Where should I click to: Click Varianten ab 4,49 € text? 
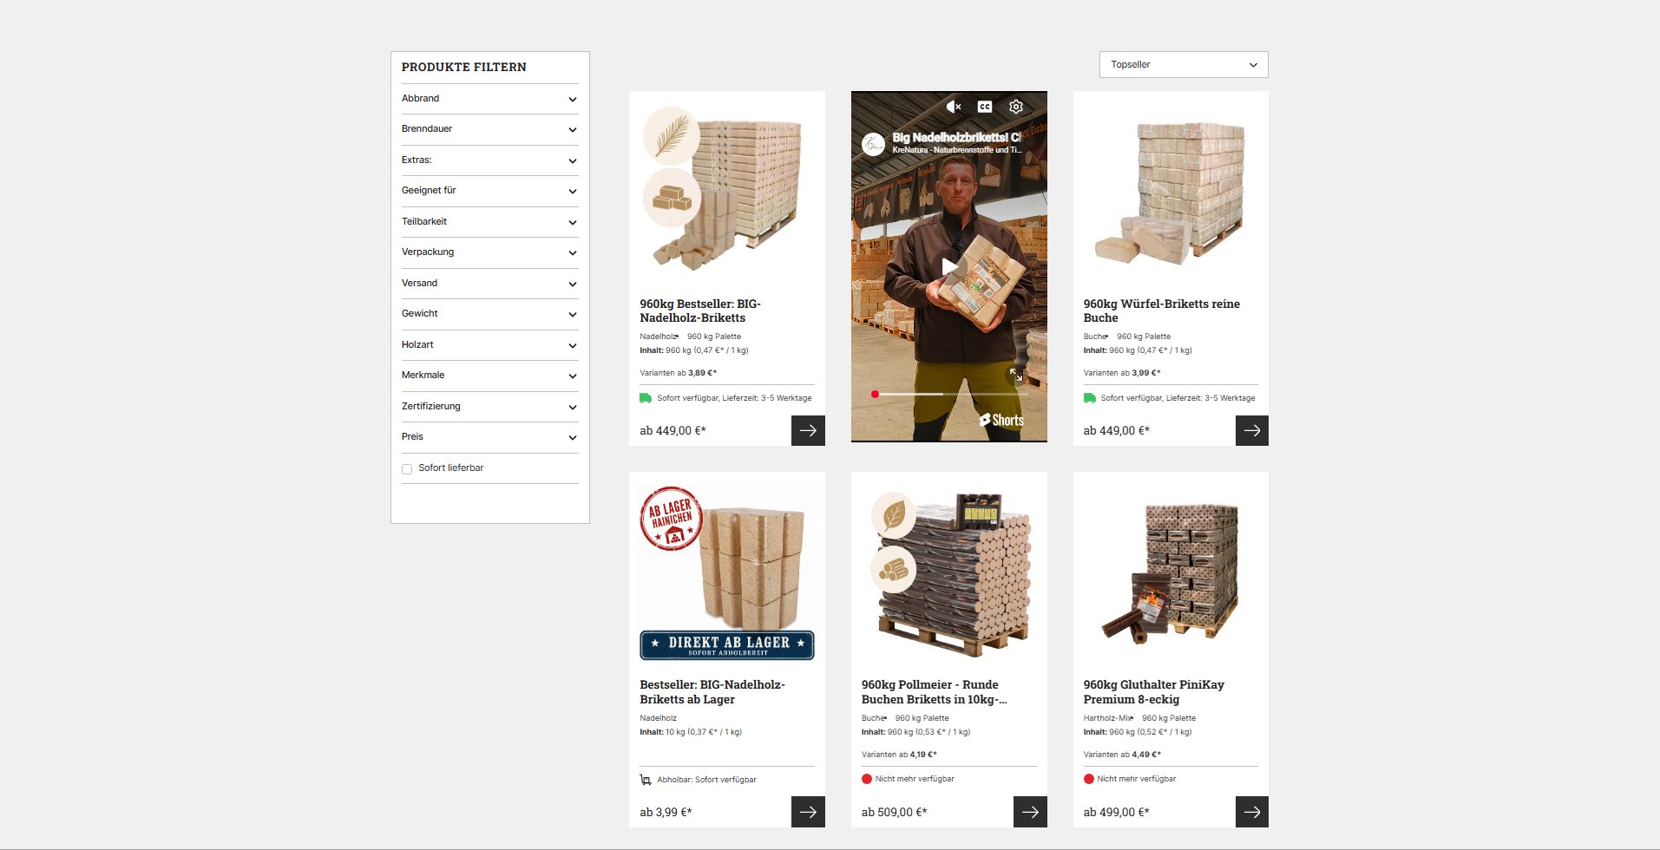pos(1122,755)
